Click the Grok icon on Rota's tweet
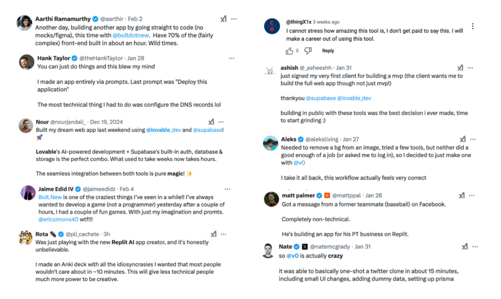501x299 pixels. point(213,234)
